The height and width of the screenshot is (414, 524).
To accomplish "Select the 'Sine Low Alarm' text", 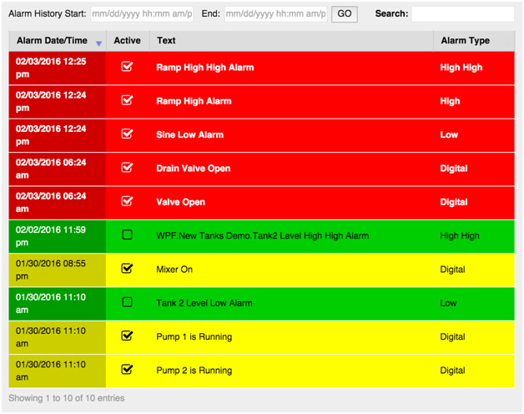I will 189,134.
